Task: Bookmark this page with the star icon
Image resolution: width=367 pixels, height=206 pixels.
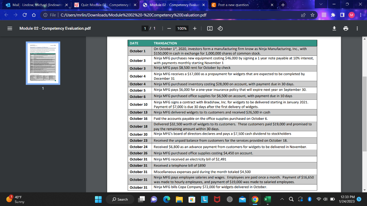Action: pos(312,15)
